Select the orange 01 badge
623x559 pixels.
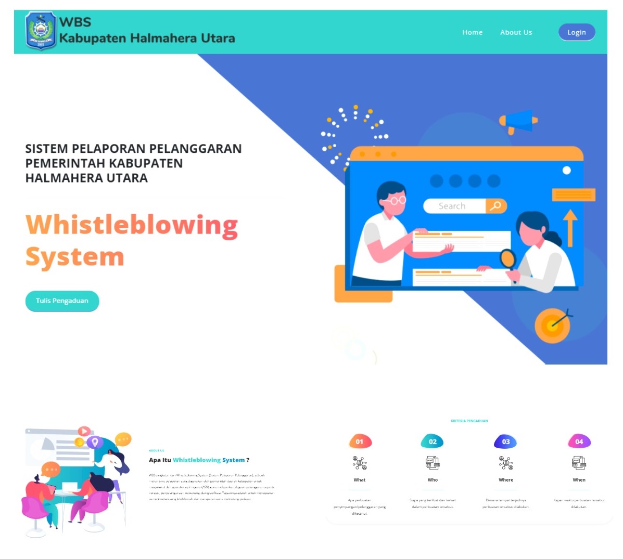coord(360,441)
